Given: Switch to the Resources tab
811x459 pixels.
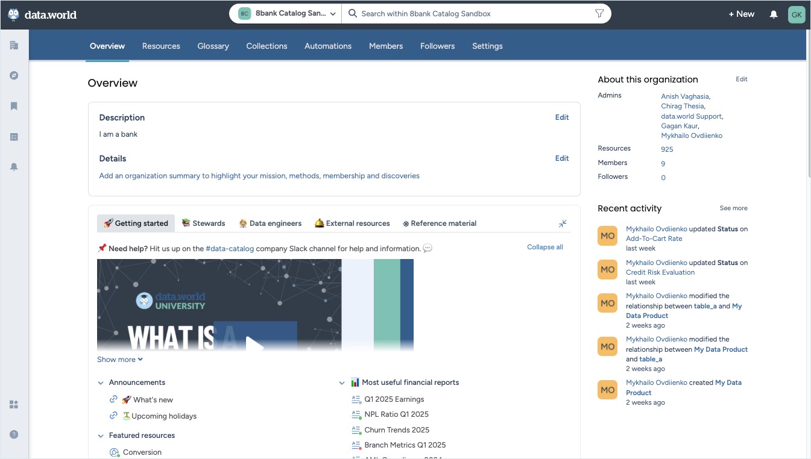Looking at the screenshot, I should coord(161,46).
